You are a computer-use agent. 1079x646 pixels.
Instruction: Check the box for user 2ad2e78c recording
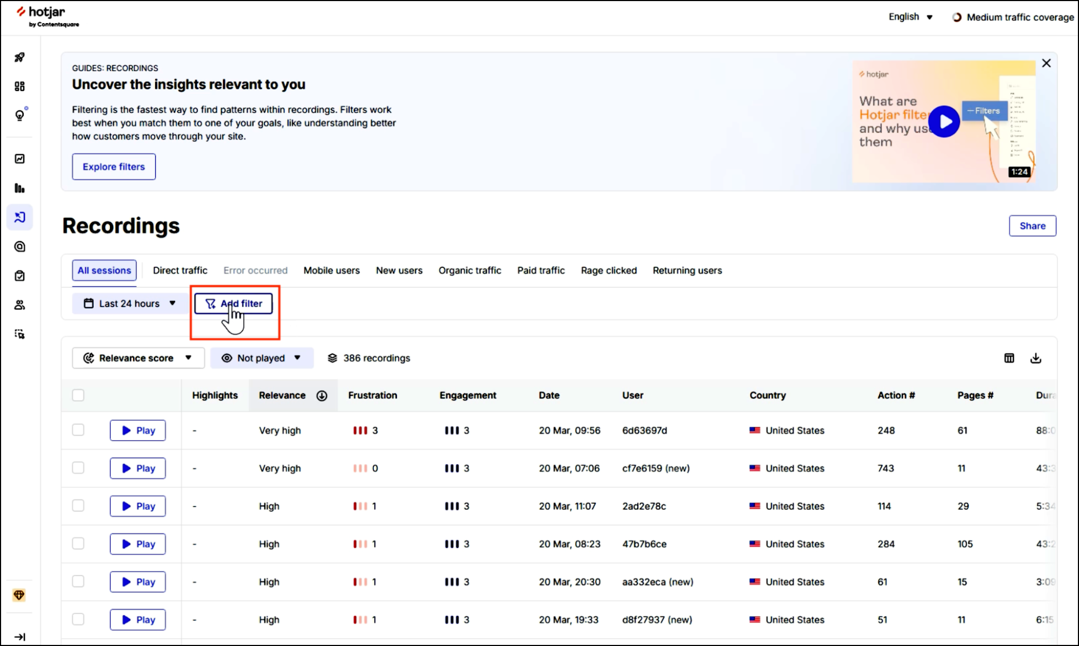point(78,505)
